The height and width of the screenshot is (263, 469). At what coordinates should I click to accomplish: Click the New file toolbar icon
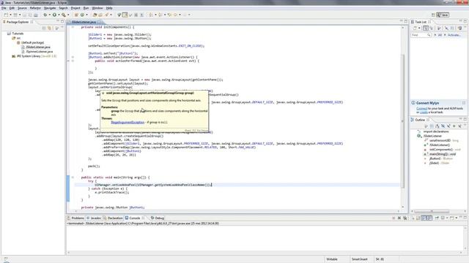point(6,15)
